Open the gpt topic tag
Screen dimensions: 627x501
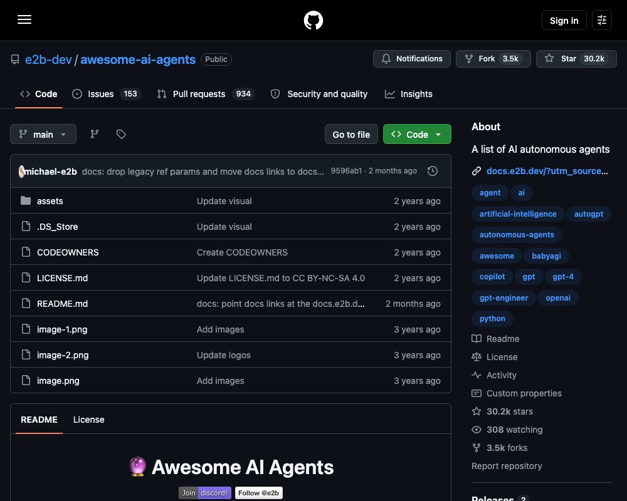(529, 276)
